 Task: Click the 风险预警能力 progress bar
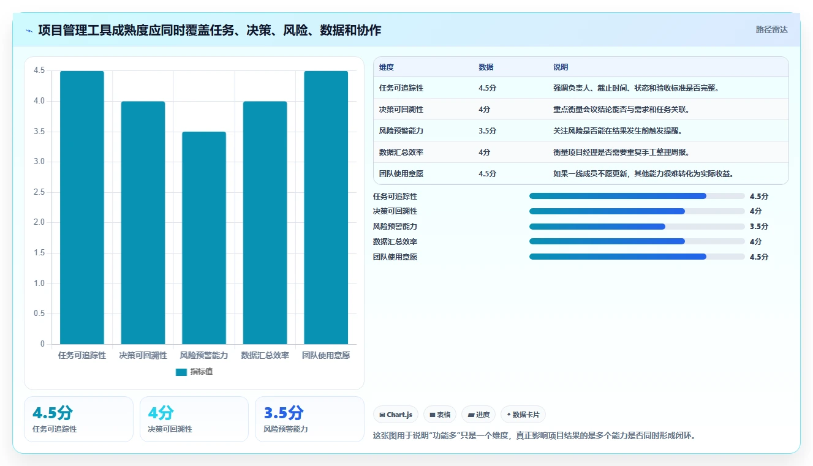(x=637, y=227)
